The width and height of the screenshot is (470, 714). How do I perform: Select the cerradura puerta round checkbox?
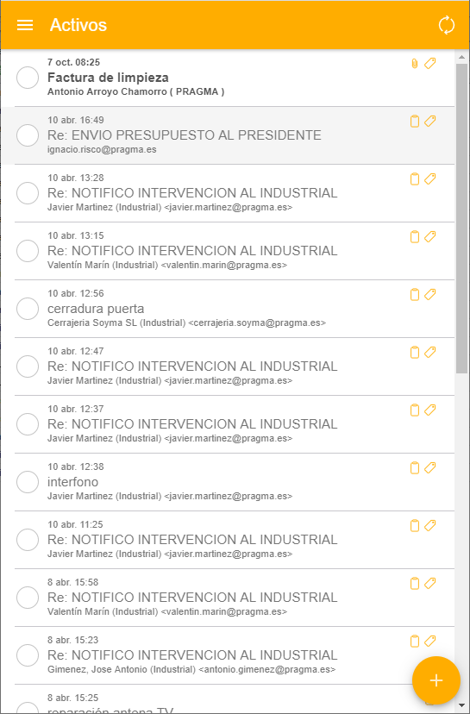(28, 309)
